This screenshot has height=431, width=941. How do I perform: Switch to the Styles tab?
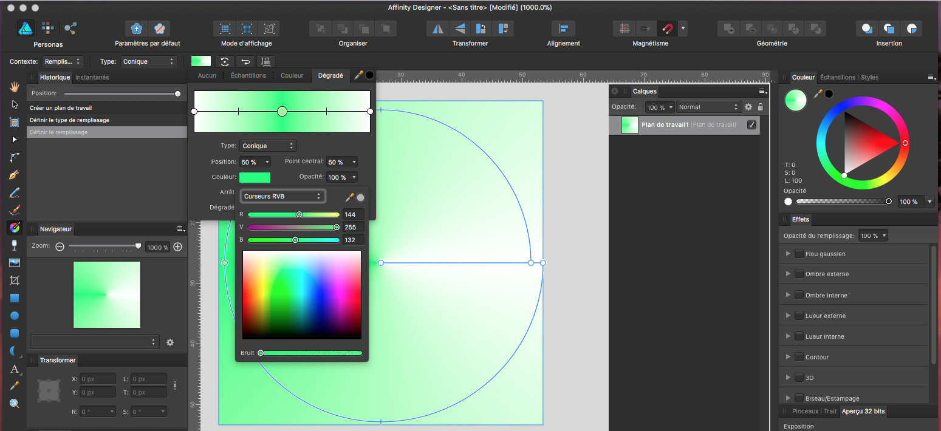[x=869, y=77]
